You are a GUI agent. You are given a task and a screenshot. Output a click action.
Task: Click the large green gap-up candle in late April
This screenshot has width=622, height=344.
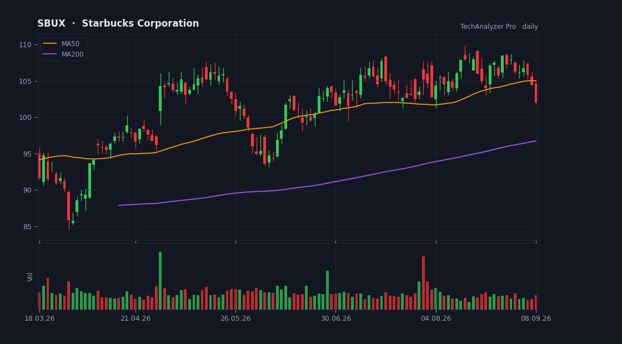coord(160,99)
